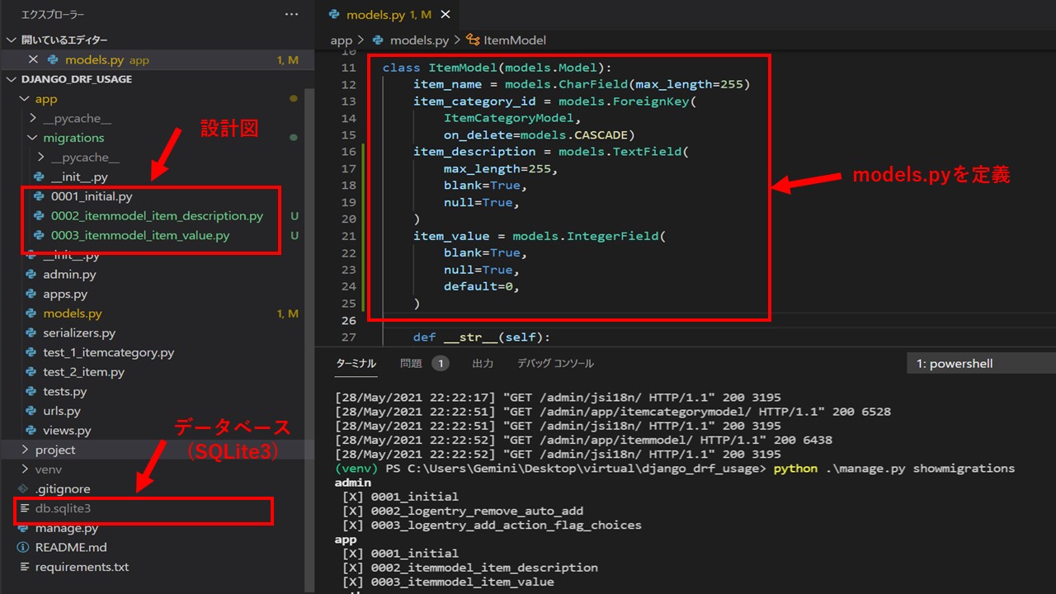Click the Python file icon beside manage.py
Viewport: 1056px width, 594px height.
(x=23, y=528)
